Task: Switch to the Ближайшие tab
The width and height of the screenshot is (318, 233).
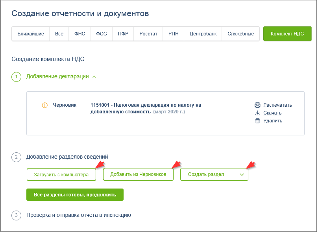Action: point(31,34)
